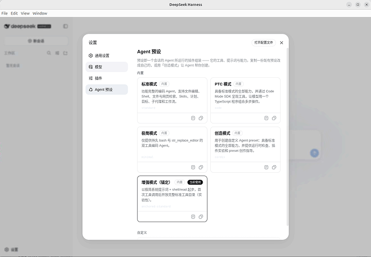Click the "minimal" preset id text
371x257 pixels.
[x=147, y=157]
